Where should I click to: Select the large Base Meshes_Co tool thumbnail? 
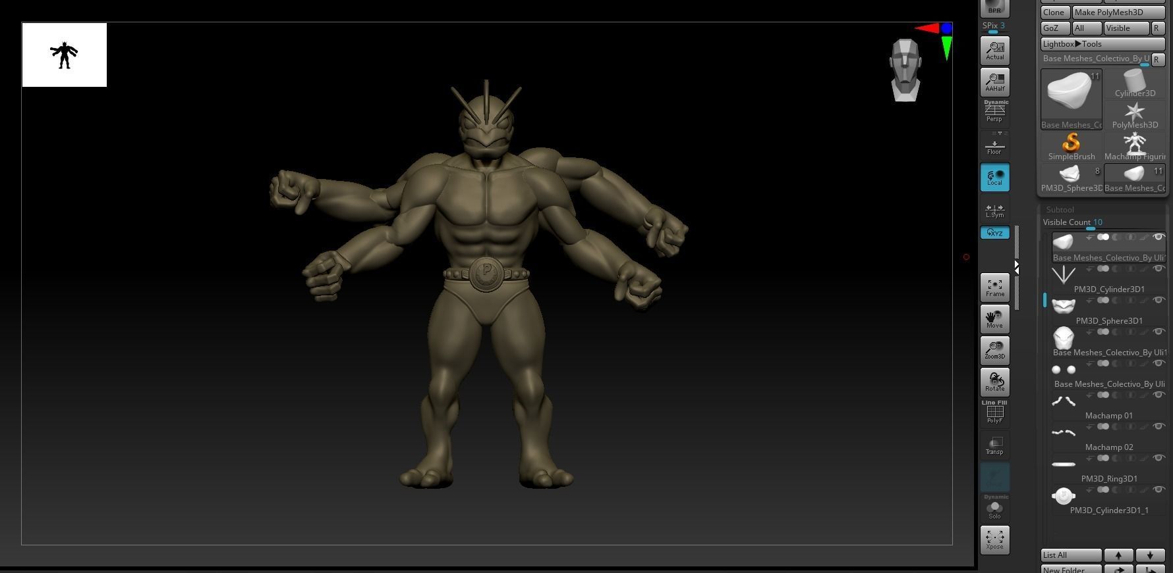pyautogui.click(x=1072, y=99)
